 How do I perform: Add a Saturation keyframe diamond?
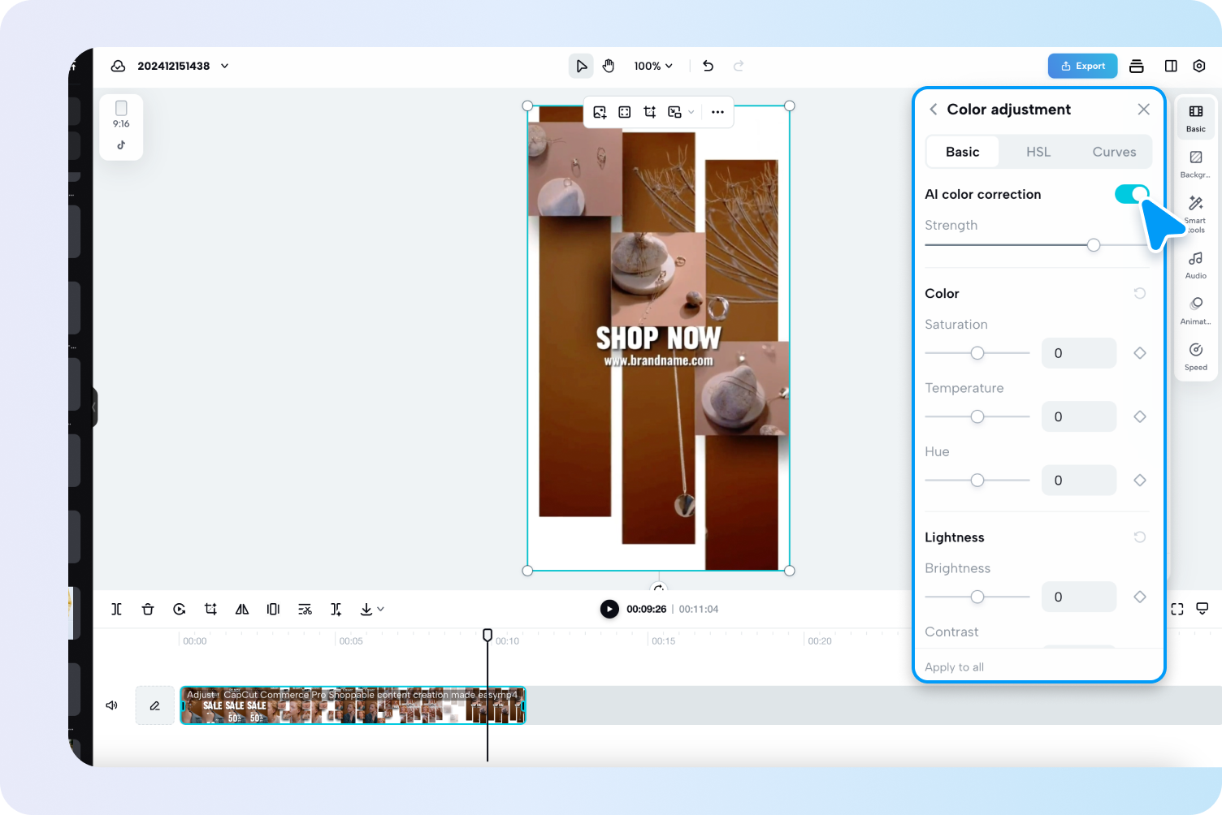[x=1139, y=353]
